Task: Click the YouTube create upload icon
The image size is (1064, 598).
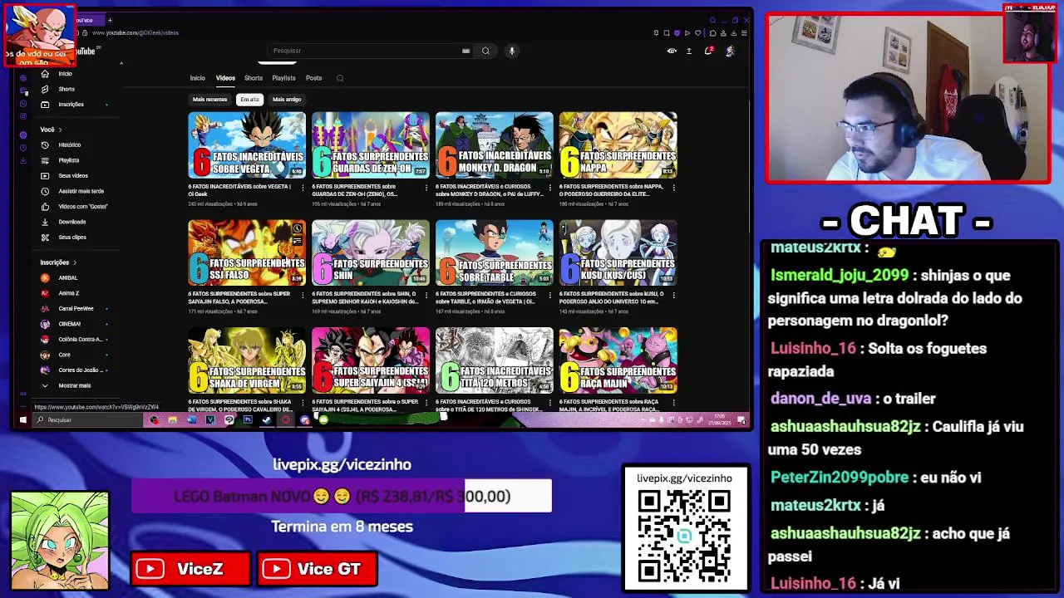Action: (x=688, y=51)
